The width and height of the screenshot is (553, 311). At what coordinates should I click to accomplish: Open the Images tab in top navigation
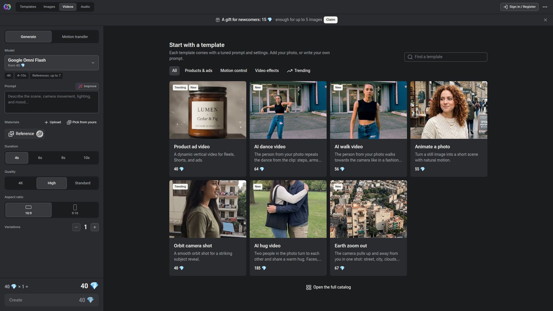click(49, 7)
